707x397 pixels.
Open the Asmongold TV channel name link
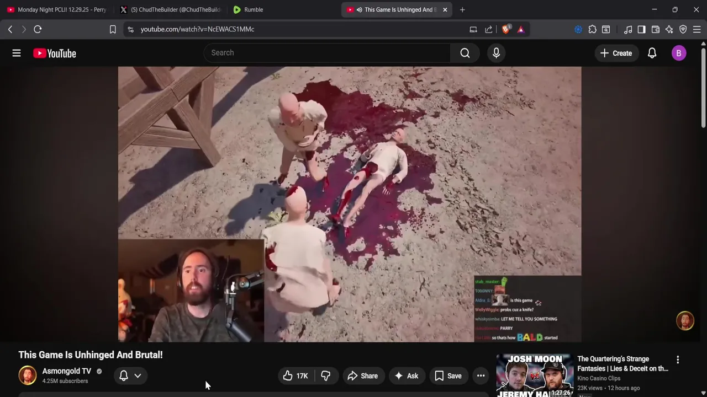[67, 371]
